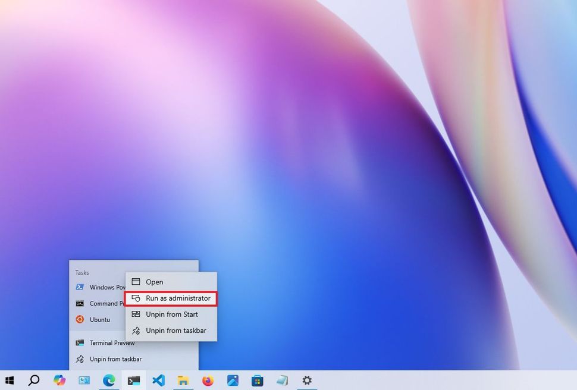The image size is (577, 390).
Task: Open Copilot from the taskbar
Action: [x=59, y=380]
